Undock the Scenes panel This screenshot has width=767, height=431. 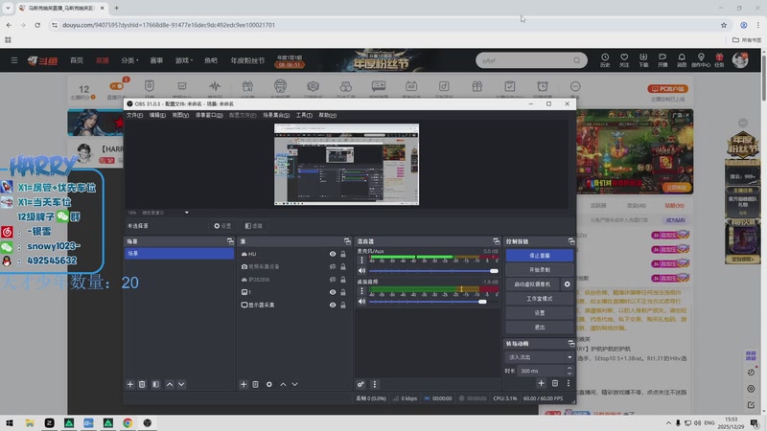(230, 241)
